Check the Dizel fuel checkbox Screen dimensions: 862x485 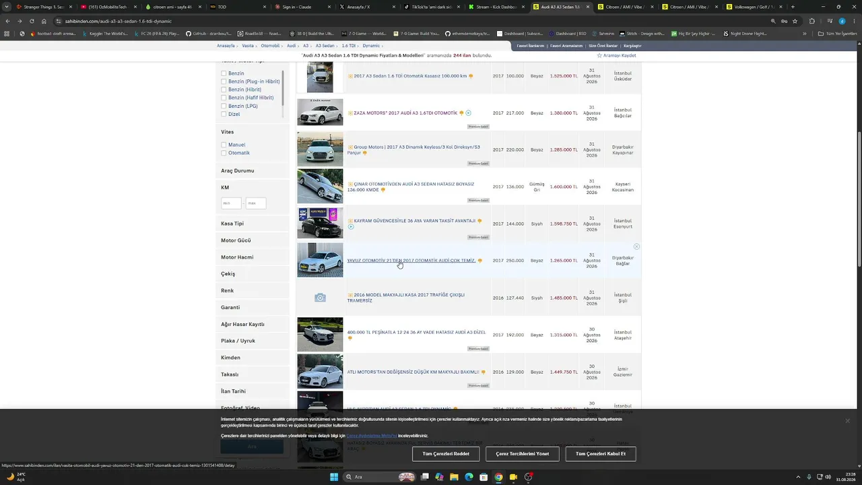point(224,115)
